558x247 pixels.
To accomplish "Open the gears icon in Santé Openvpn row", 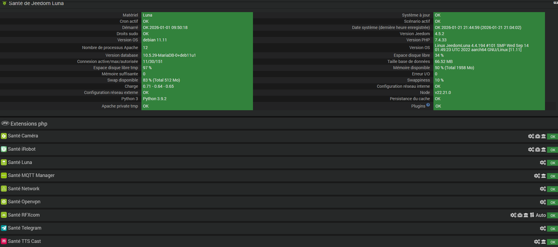I will click(543, 202).
